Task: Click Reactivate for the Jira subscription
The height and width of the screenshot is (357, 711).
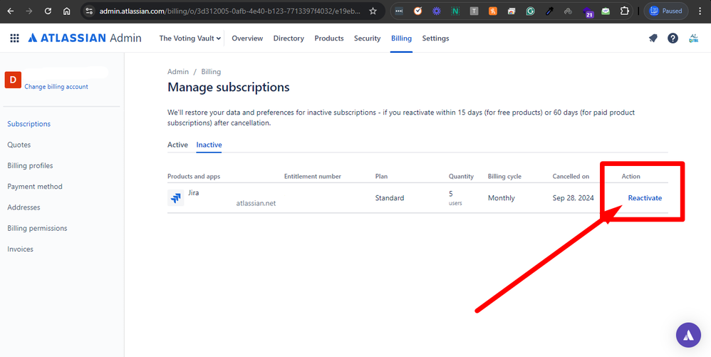Action: tap(645, 198)
